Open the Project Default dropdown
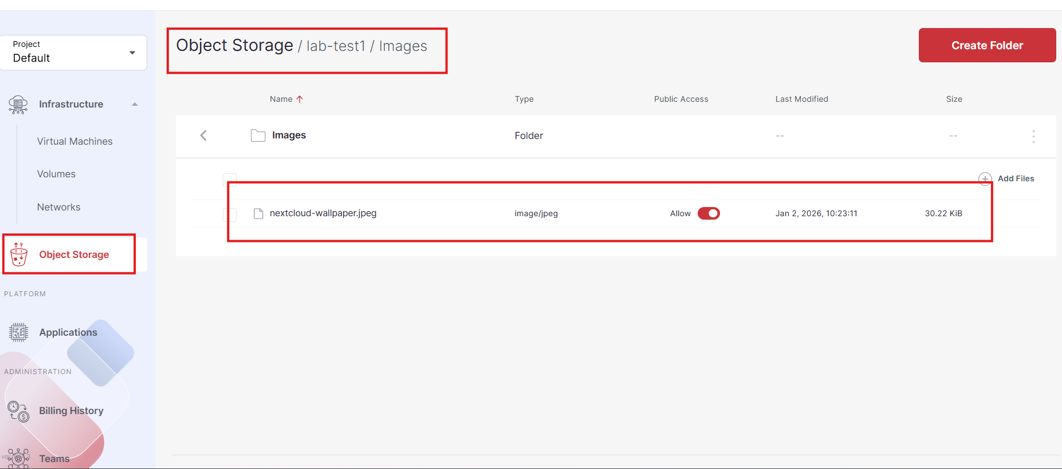1062x469 pixels. click(x=73, y=53)
